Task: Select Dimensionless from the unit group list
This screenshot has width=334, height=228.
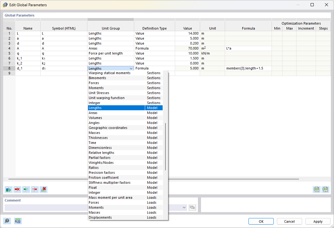Action: click(125, 148)
